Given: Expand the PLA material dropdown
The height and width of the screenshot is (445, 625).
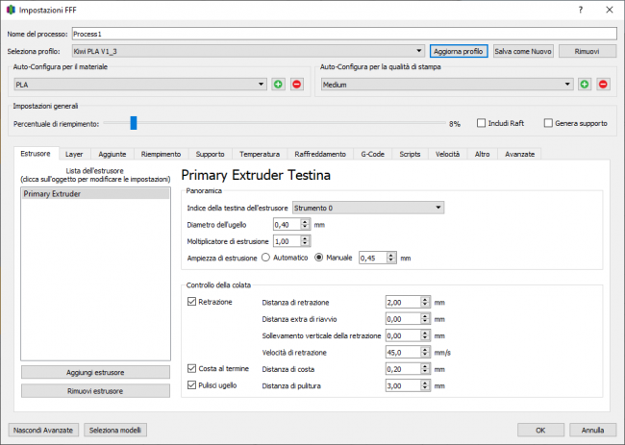Looking at the screenshot, I should pyautogui.click(x=139, y=85).
